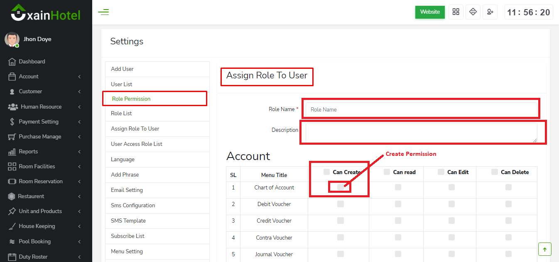Screen dimensions: 559x262
Task: Click the Payment Setting dollar icon
Action: (12, 122)
